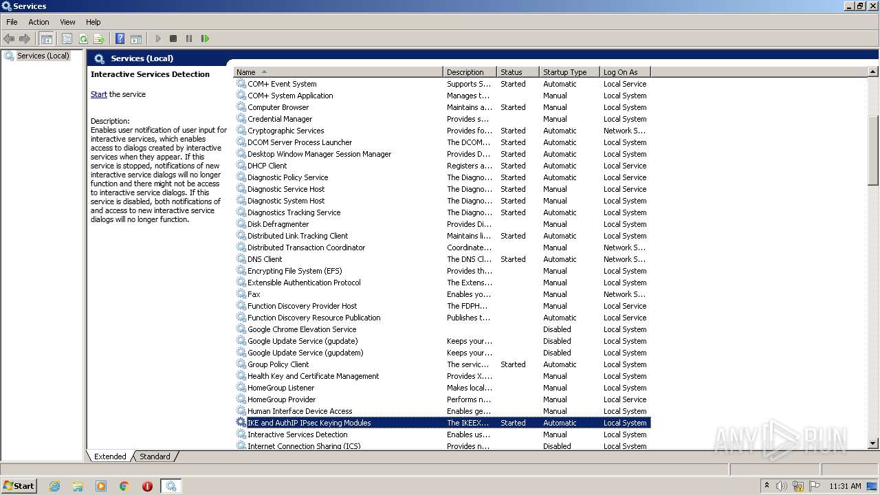Select the Fax service gear icon

pyautogui.click(x=241, y=294)
